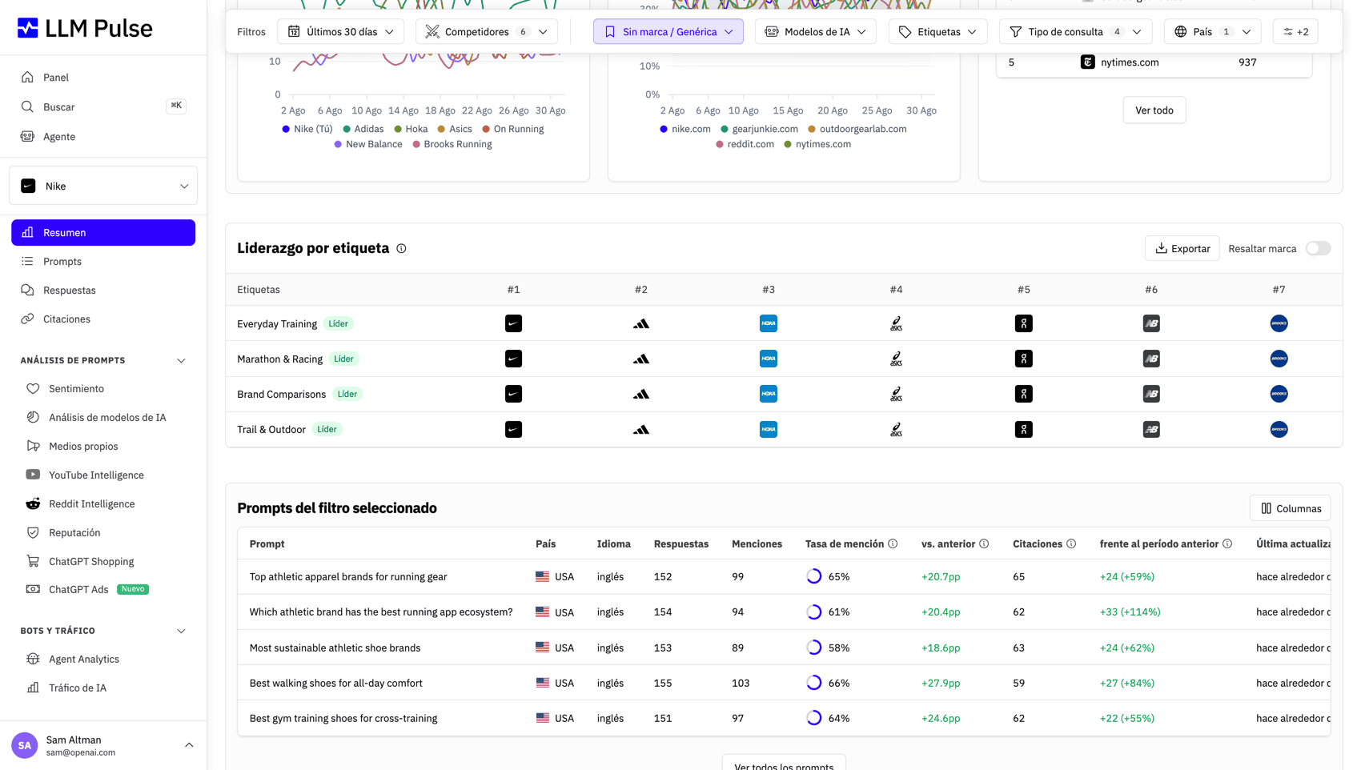This screenshot has width=1361, height=770.
Task: Expand the Sam Altman account menu
Action: pyautogui.click(x=103, y=745)
